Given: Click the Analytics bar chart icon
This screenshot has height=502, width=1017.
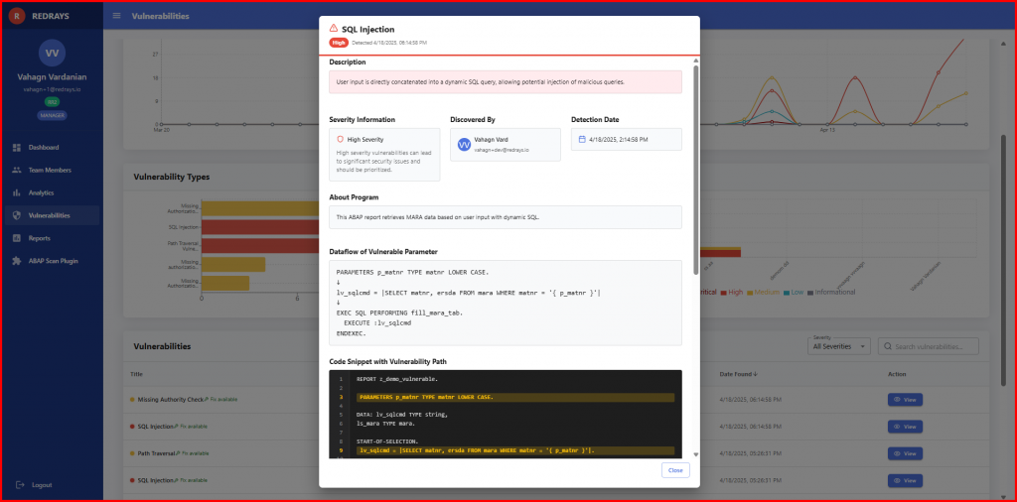Looking at the screenshot, I should click(x=17, y=192).
